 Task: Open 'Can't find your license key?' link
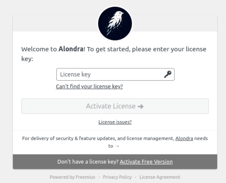pyautogui.click(x=90, y=86)
